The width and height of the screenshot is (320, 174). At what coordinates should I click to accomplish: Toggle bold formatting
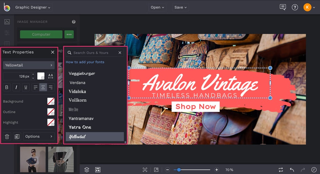(7, 87)
